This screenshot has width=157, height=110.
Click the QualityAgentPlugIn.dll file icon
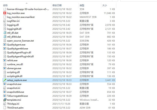pos(5,53)
